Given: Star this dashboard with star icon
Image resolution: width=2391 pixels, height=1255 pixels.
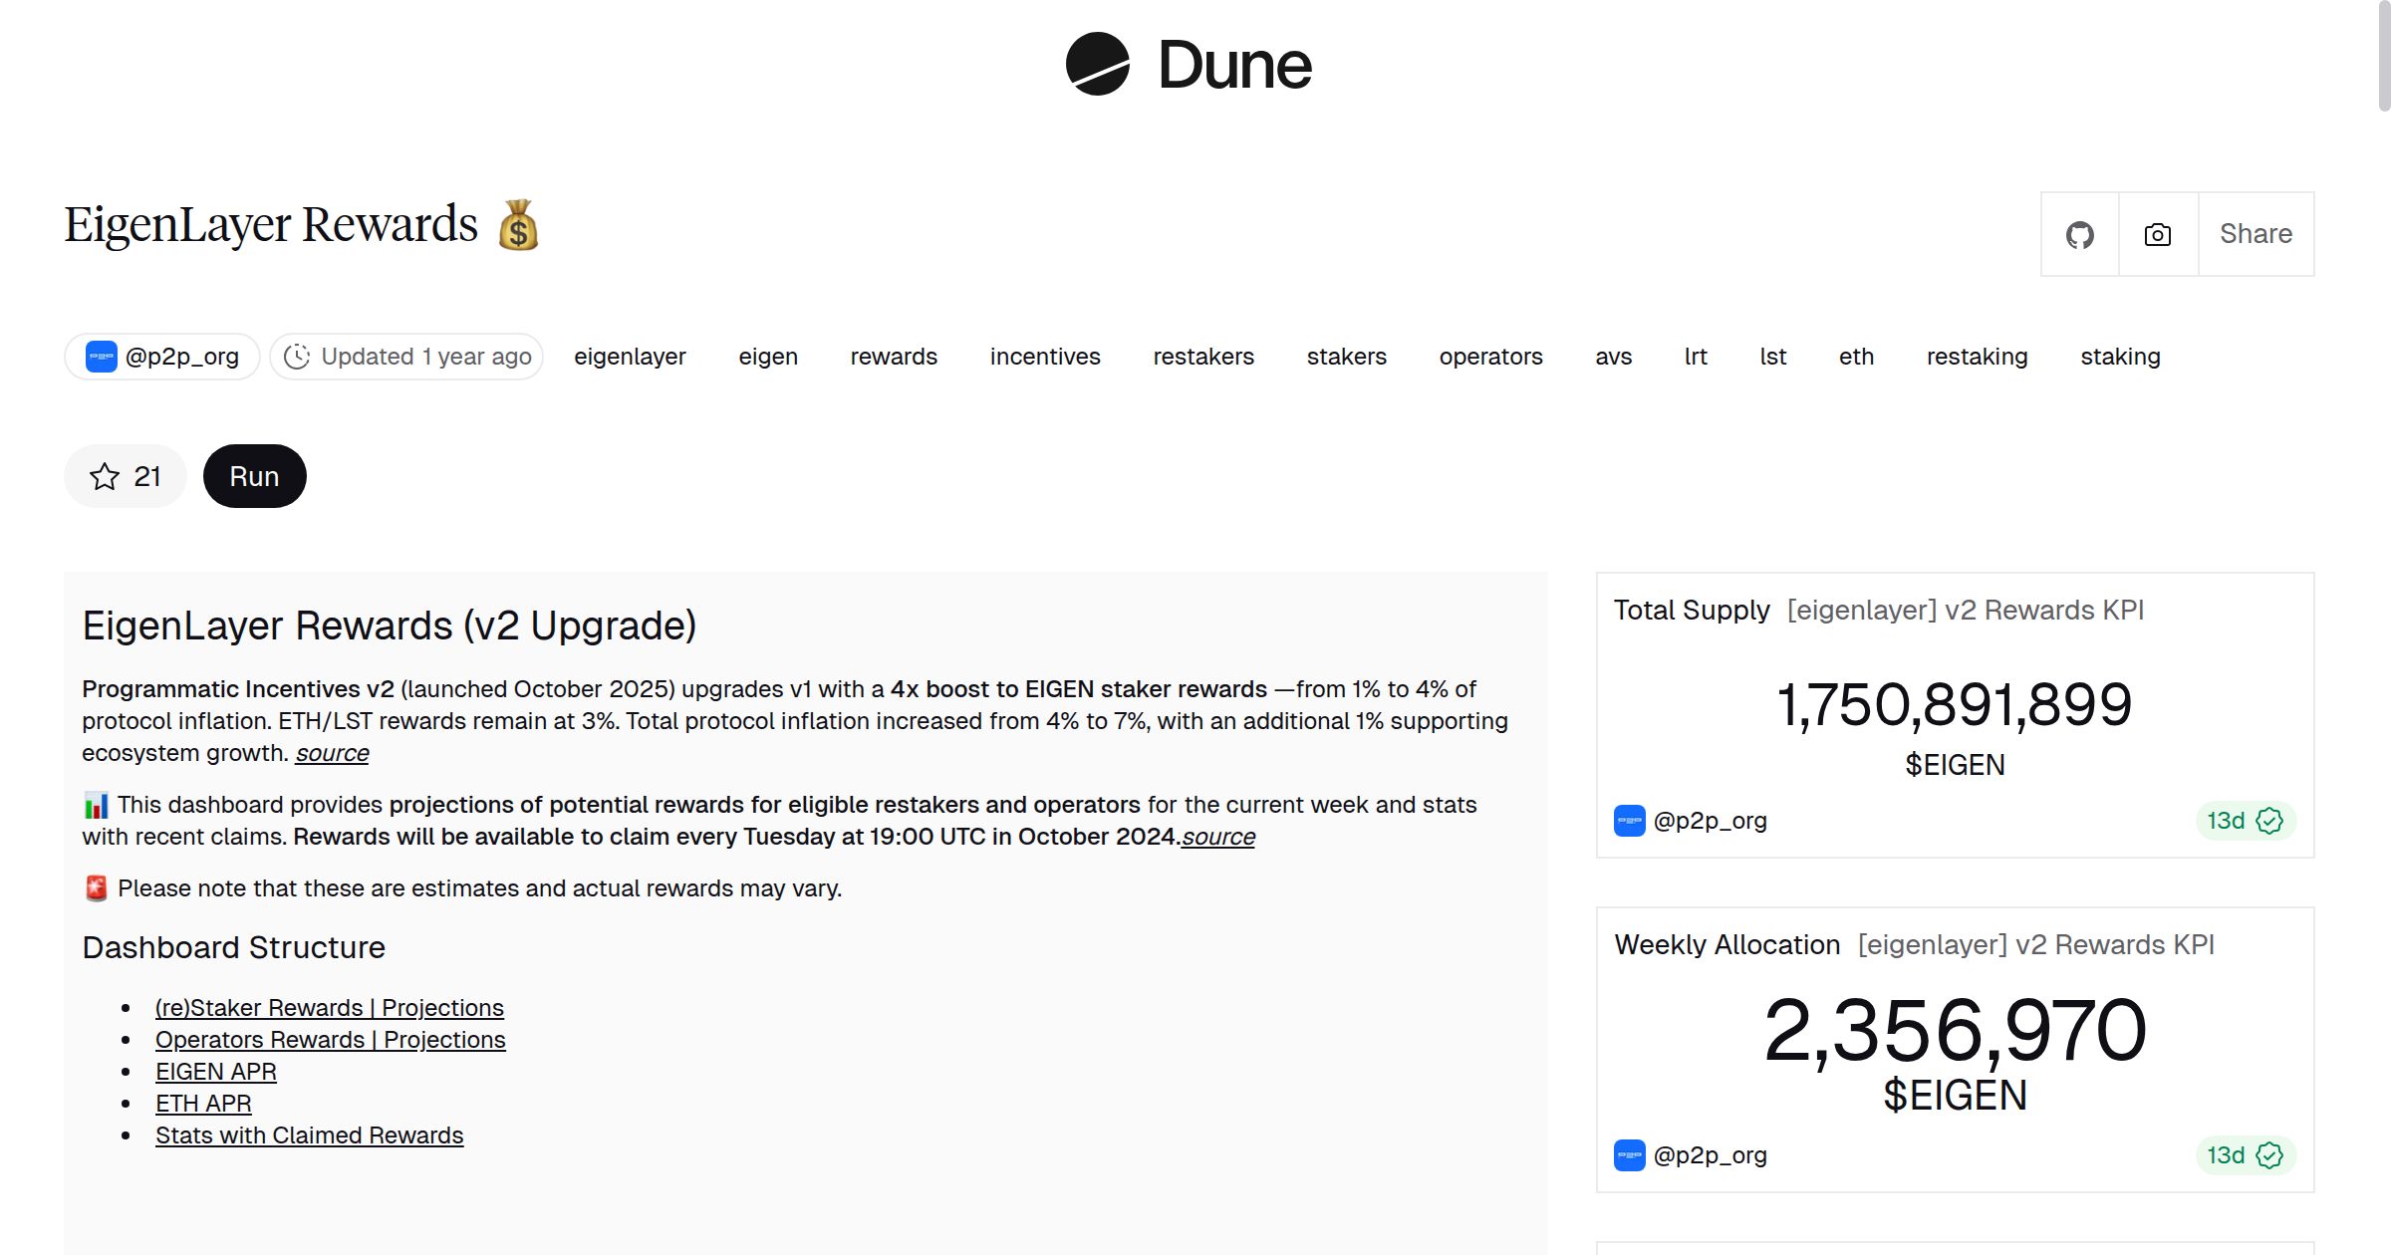Looking at the screenshot, I should click(105, 477).
